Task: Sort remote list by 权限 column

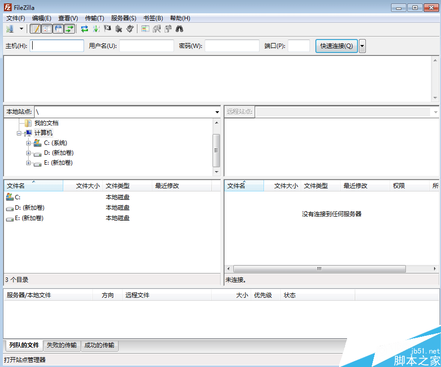Action: coord(409,186)
